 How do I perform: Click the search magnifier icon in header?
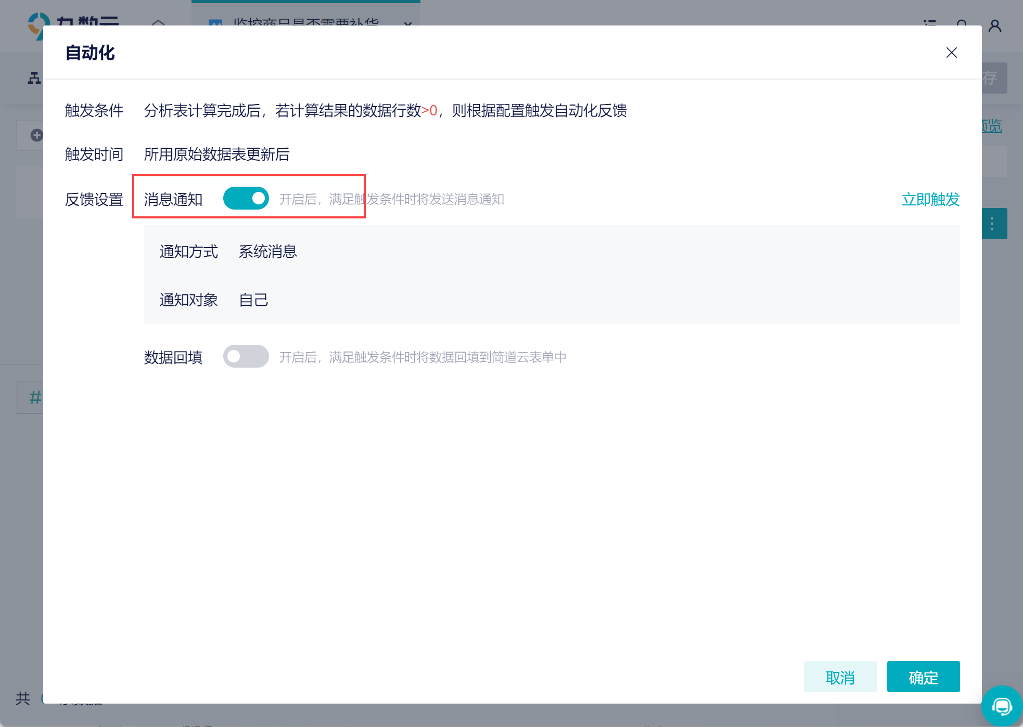click(x=962, y=23)
